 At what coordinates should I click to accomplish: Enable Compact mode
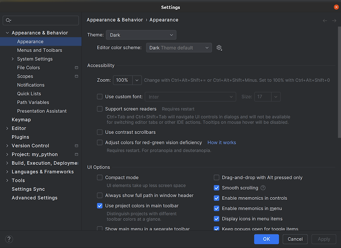tap(99, 177)
